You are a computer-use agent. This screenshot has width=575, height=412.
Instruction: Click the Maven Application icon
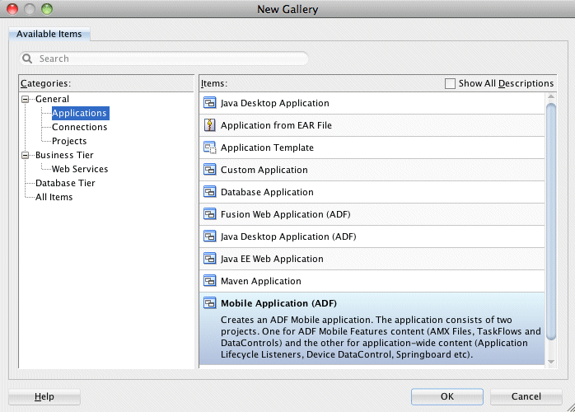point(210,281)
